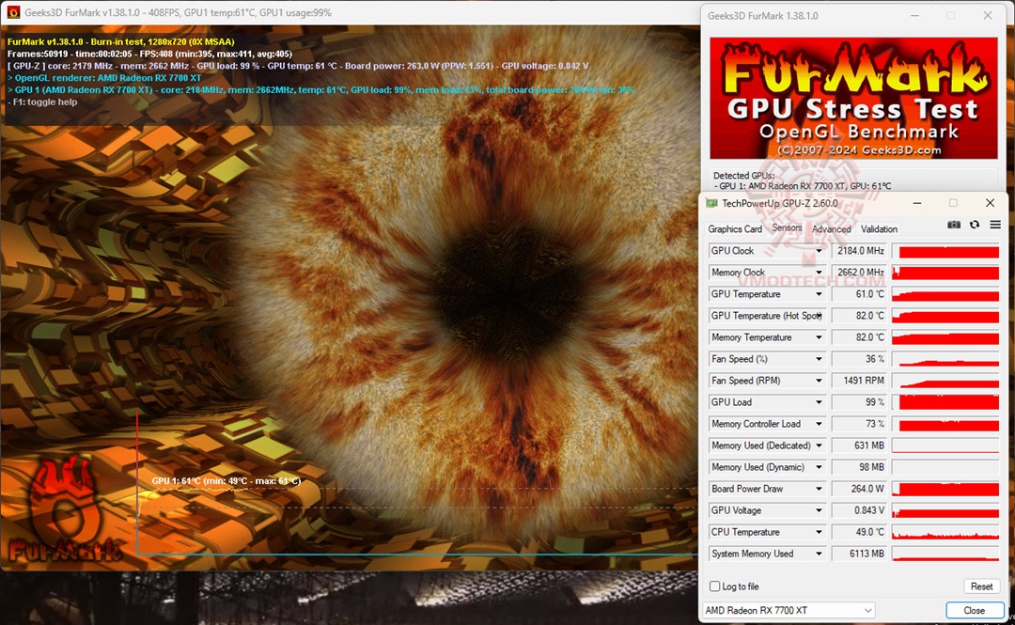The height and width of the screenshot is (625, 1015).
Task: Click the FurMark burn-in test title line
Action: tap(121, 41)
